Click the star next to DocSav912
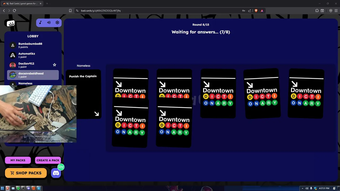The width and height of the screenshot is (340, 191). point(54,65)
